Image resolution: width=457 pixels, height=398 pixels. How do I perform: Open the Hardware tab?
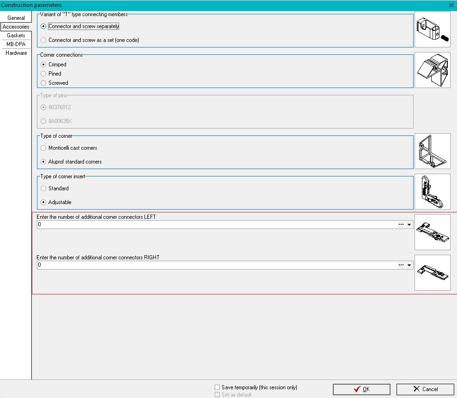tap(16, 53)
